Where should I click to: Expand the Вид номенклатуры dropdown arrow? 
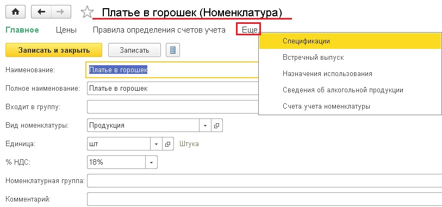pos(205,126)
